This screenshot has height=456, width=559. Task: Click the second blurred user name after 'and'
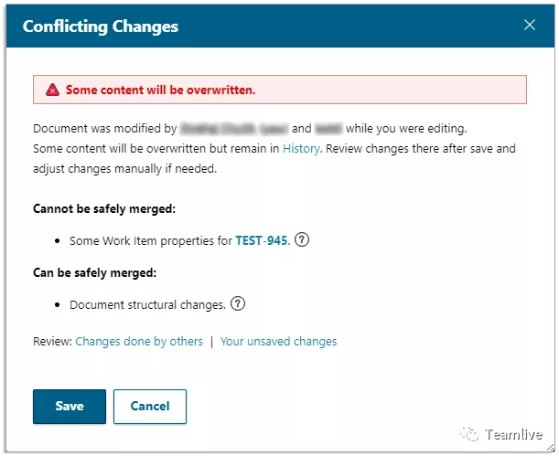[328, 129]
